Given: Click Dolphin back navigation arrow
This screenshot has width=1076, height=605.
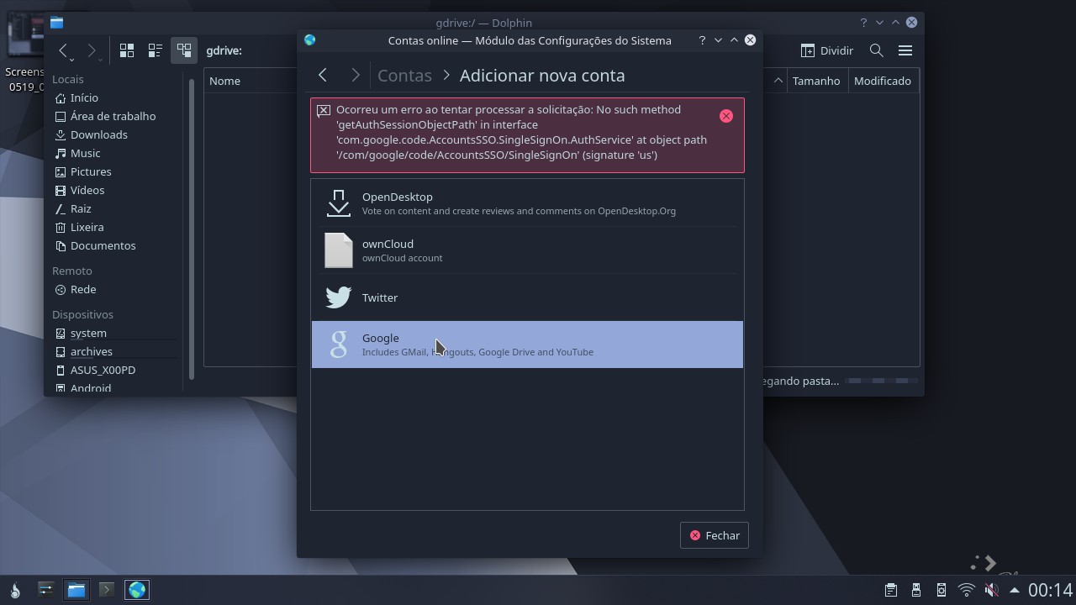Looking at the screenshot, I should (x=64, y=50).
